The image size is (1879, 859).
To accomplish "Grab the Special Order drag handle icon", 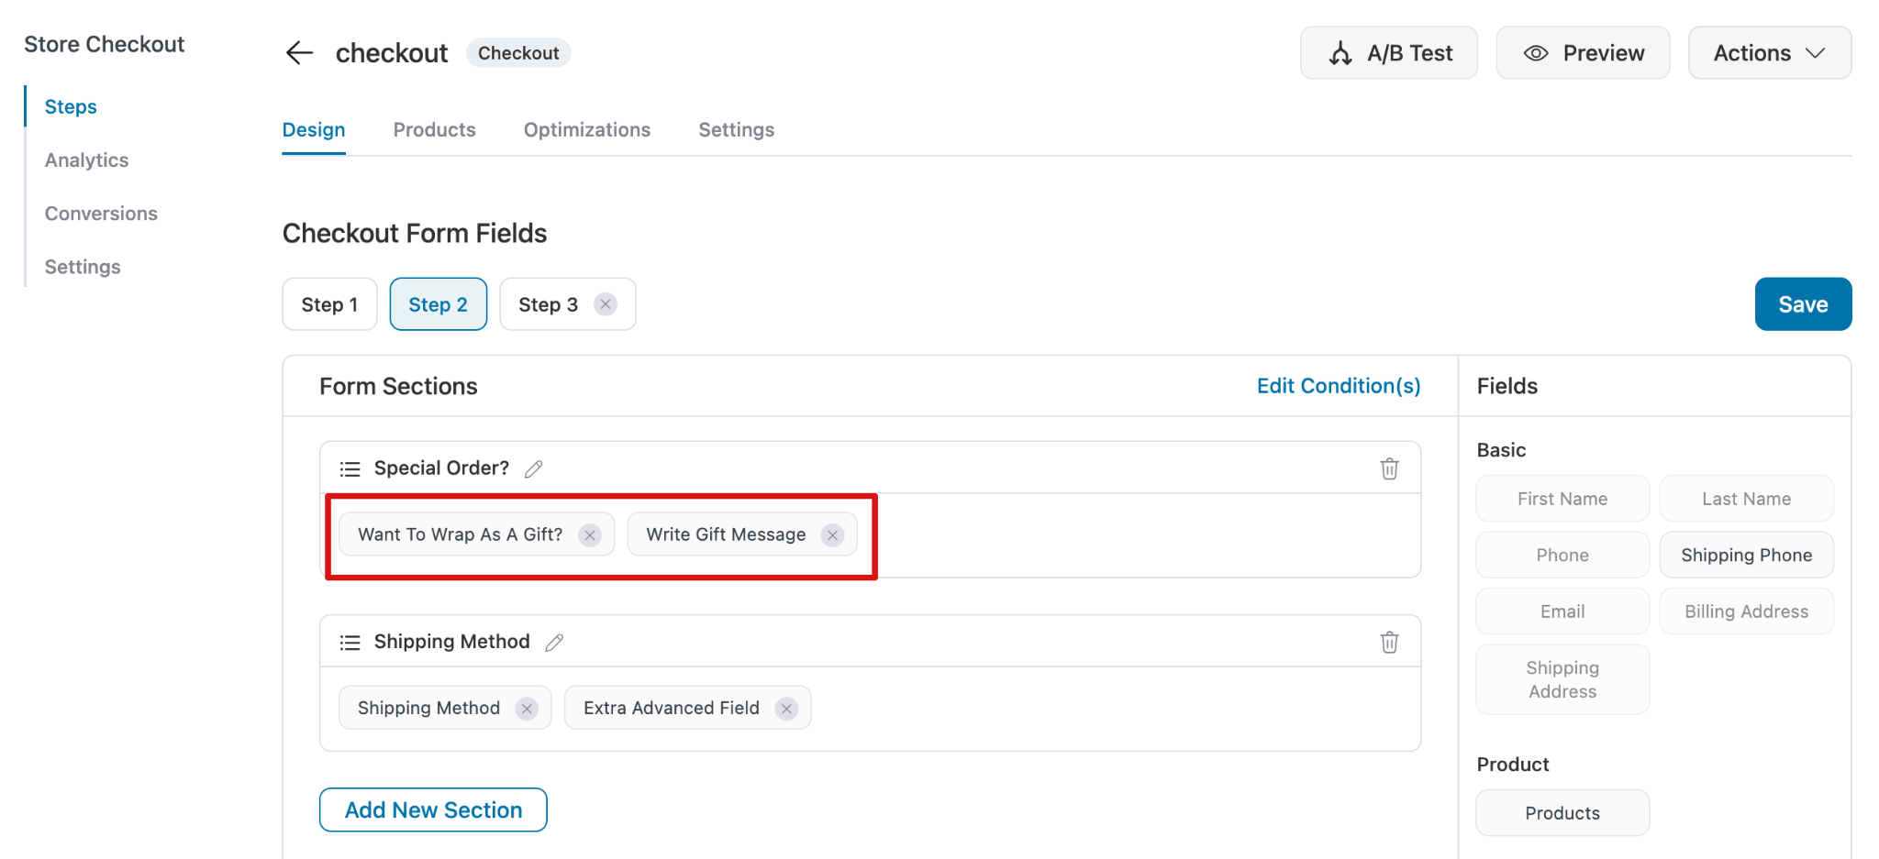I will coord(350,469).
